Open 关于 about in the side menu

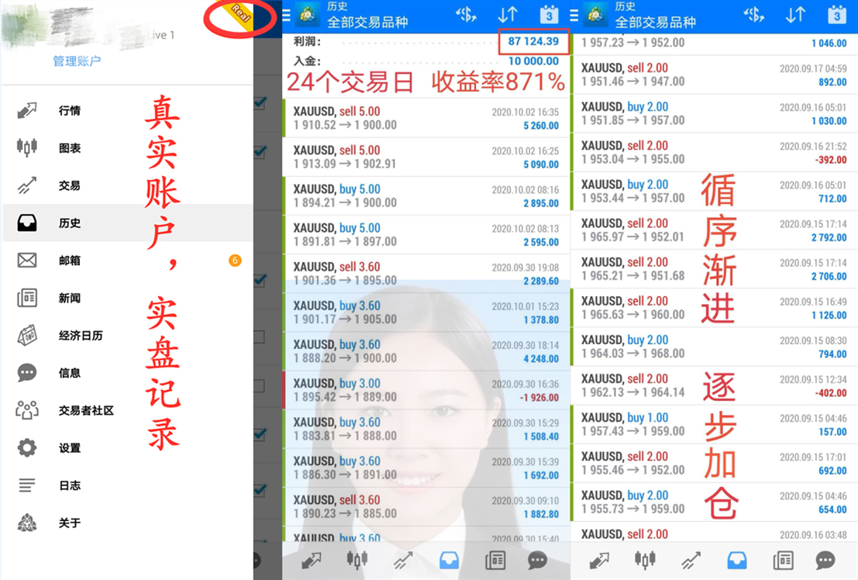(x=127, y=523)
